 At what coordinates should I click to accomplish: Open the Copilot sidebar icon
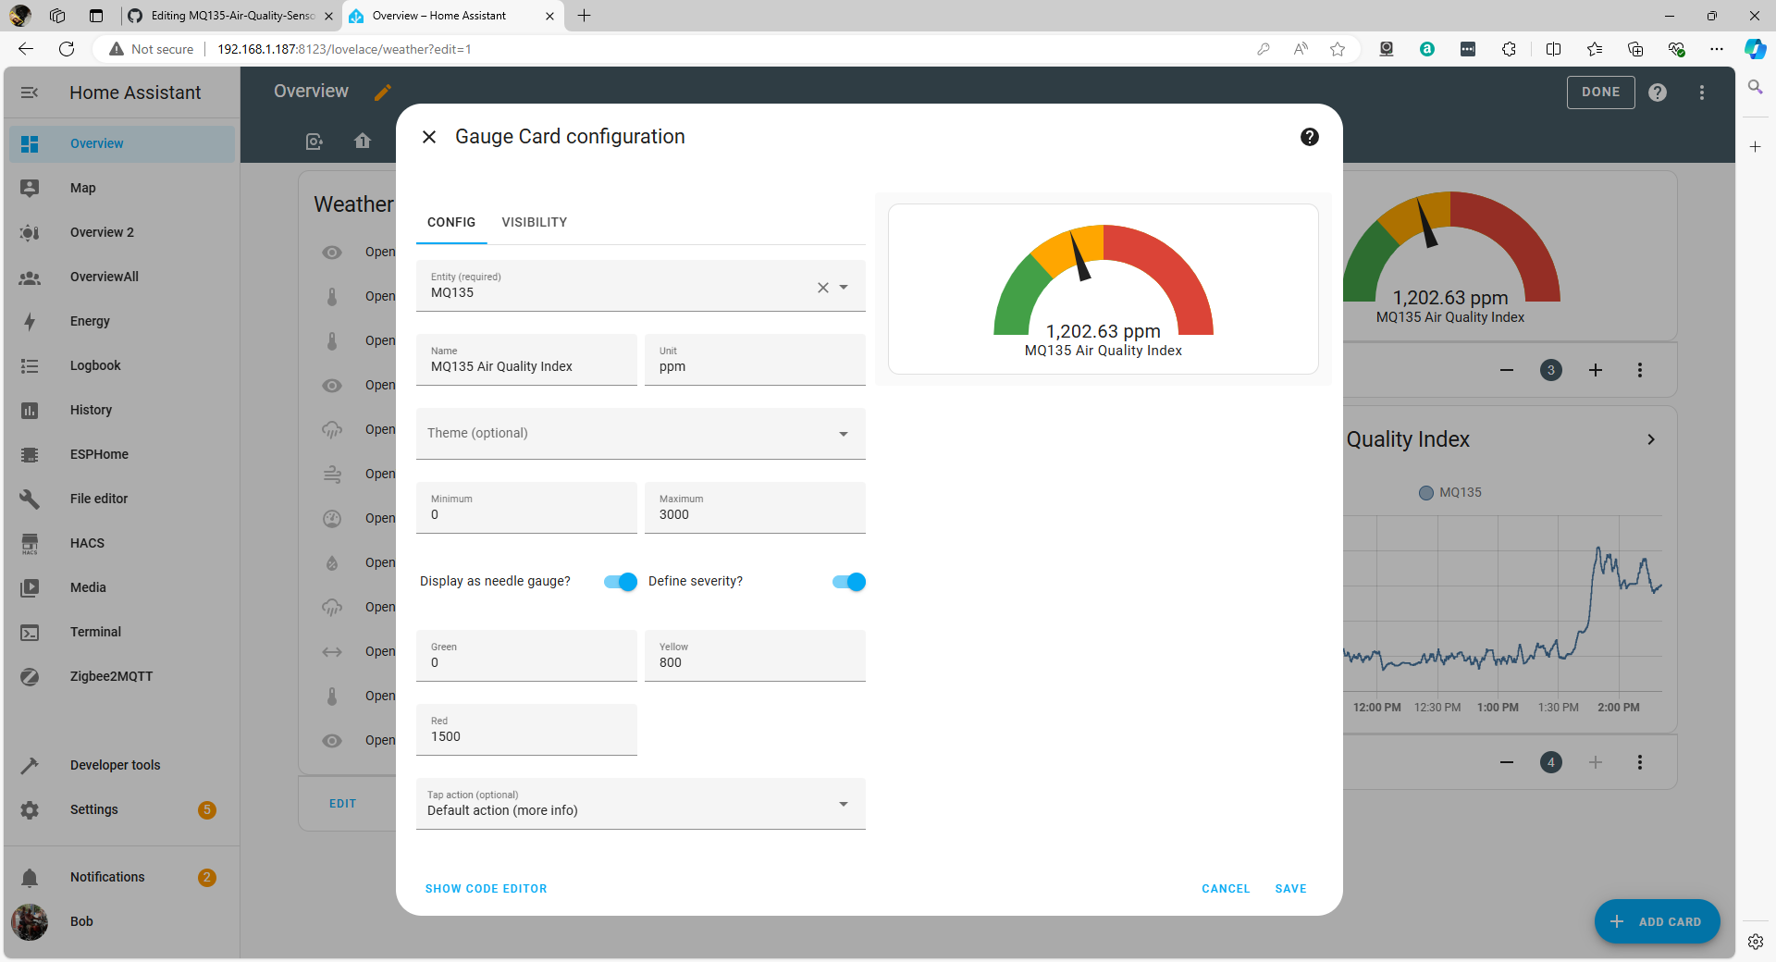[1755, 49]
